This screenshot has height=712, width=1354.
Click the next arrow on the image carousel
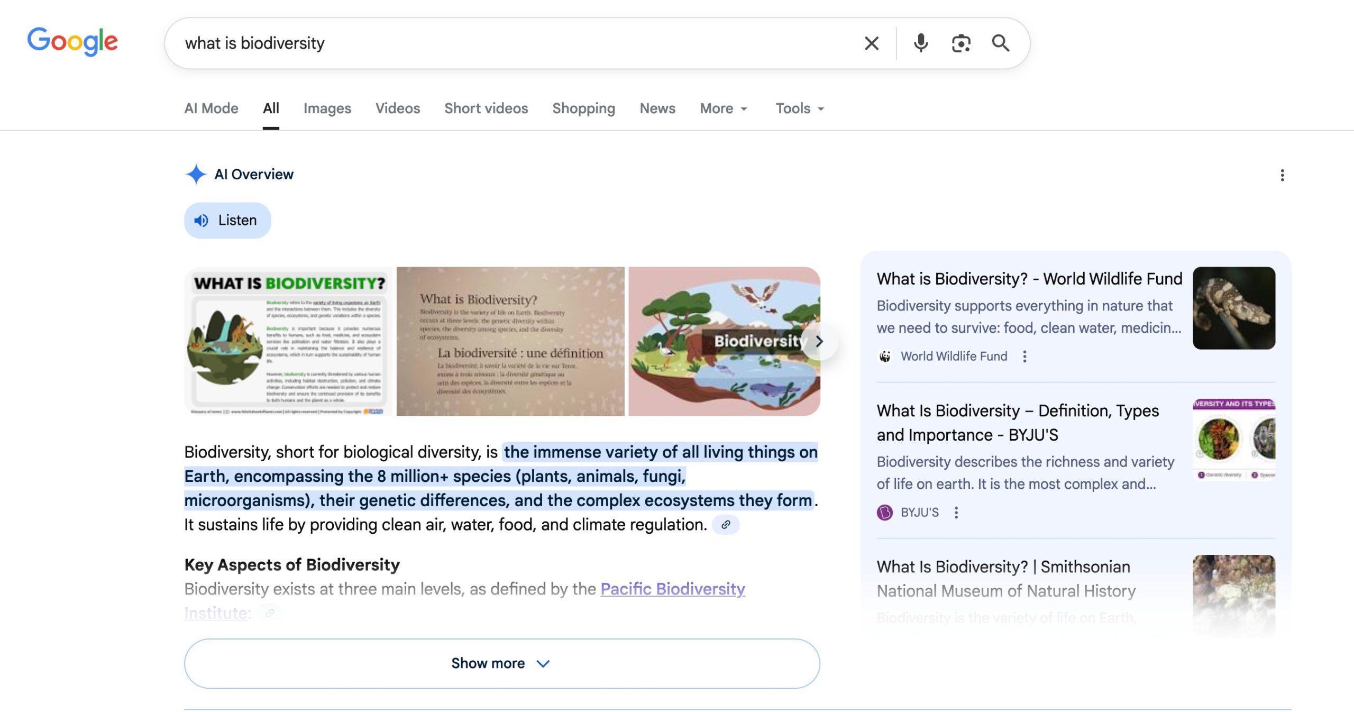pos(819,341)
